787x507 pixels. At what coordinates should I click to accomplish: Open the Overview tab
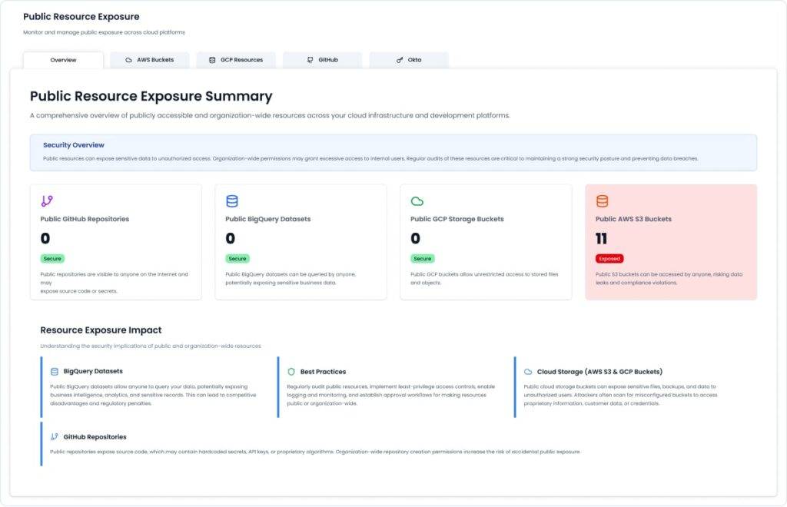[63, 60]
